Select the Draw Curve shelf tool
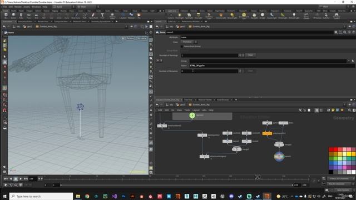356x200 pixels. point(76,16)
